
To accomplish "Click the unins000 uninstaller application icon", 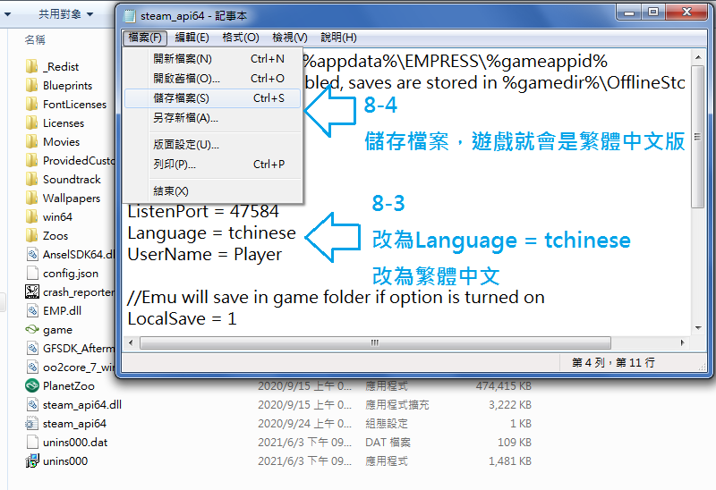I will 32,460.
